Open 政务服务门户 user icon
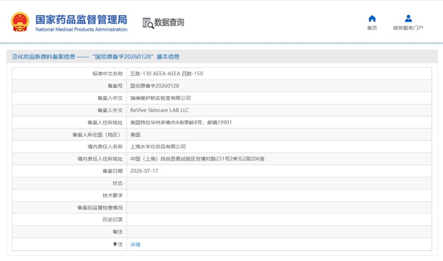Screen dimensions: 443x261 coord(408,18)
